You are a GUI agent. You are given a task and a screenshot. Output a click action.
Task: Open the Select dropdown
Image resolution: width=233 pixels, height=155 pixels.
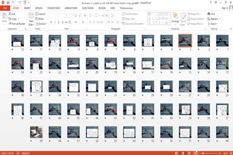click(213, 24)
